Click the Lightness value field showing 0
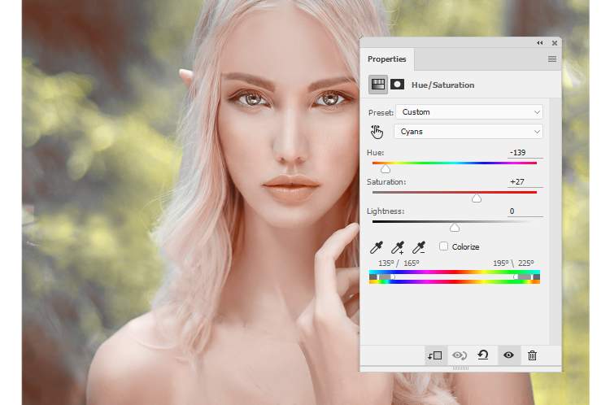Viewport: 610px width, 405px height. coord(525,211)
